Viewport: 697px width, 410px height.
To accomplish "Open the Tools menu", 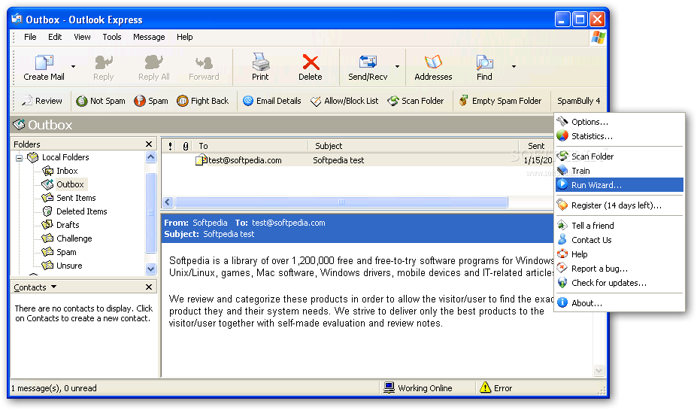I will click(x=111, y=37).
